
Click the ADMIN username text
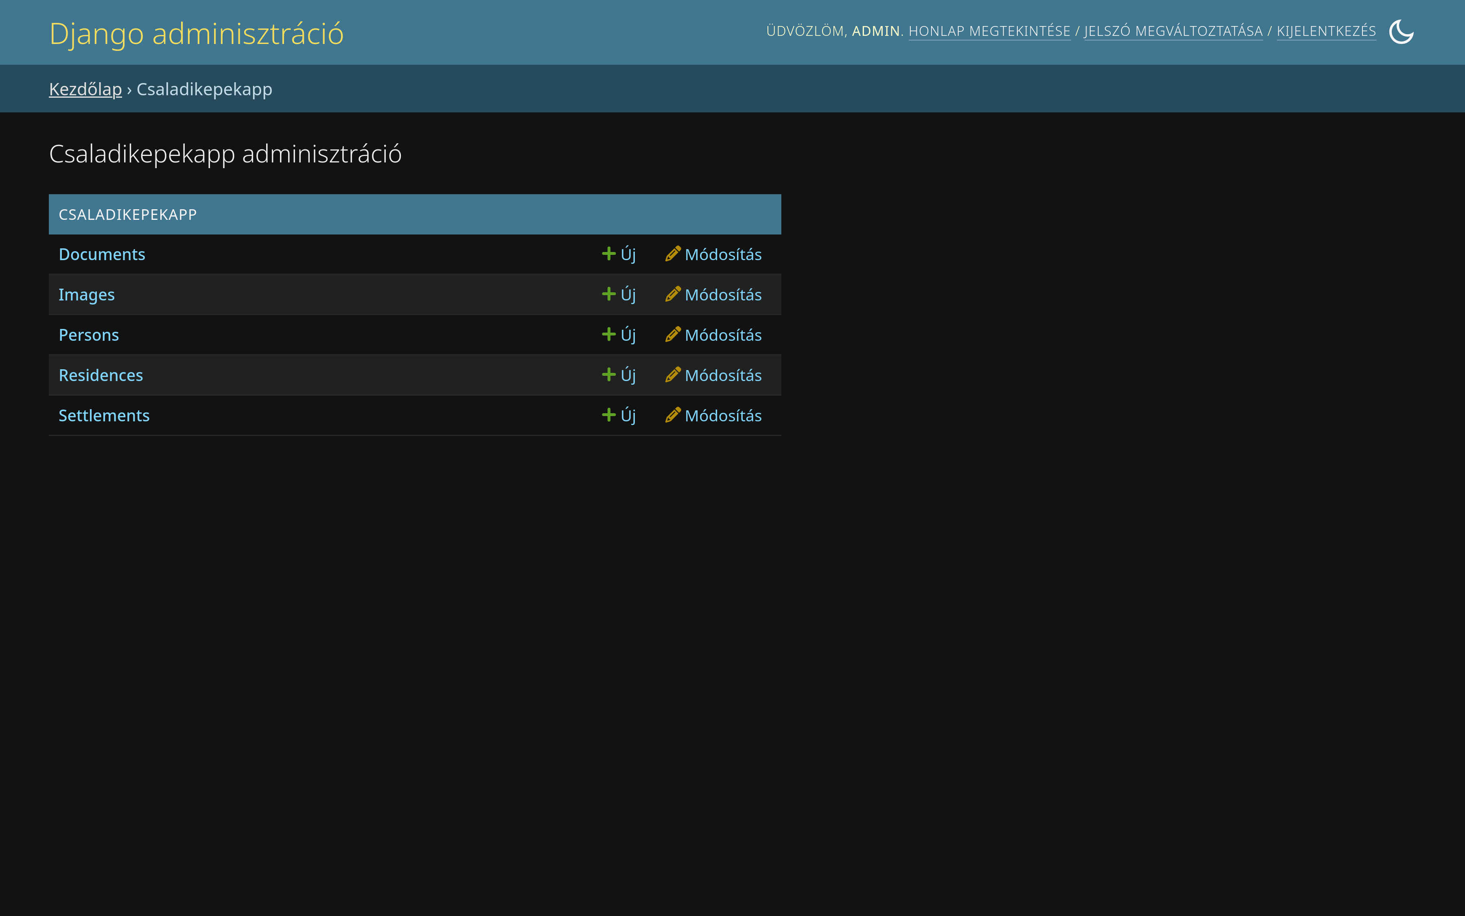(x=875, y=31)
